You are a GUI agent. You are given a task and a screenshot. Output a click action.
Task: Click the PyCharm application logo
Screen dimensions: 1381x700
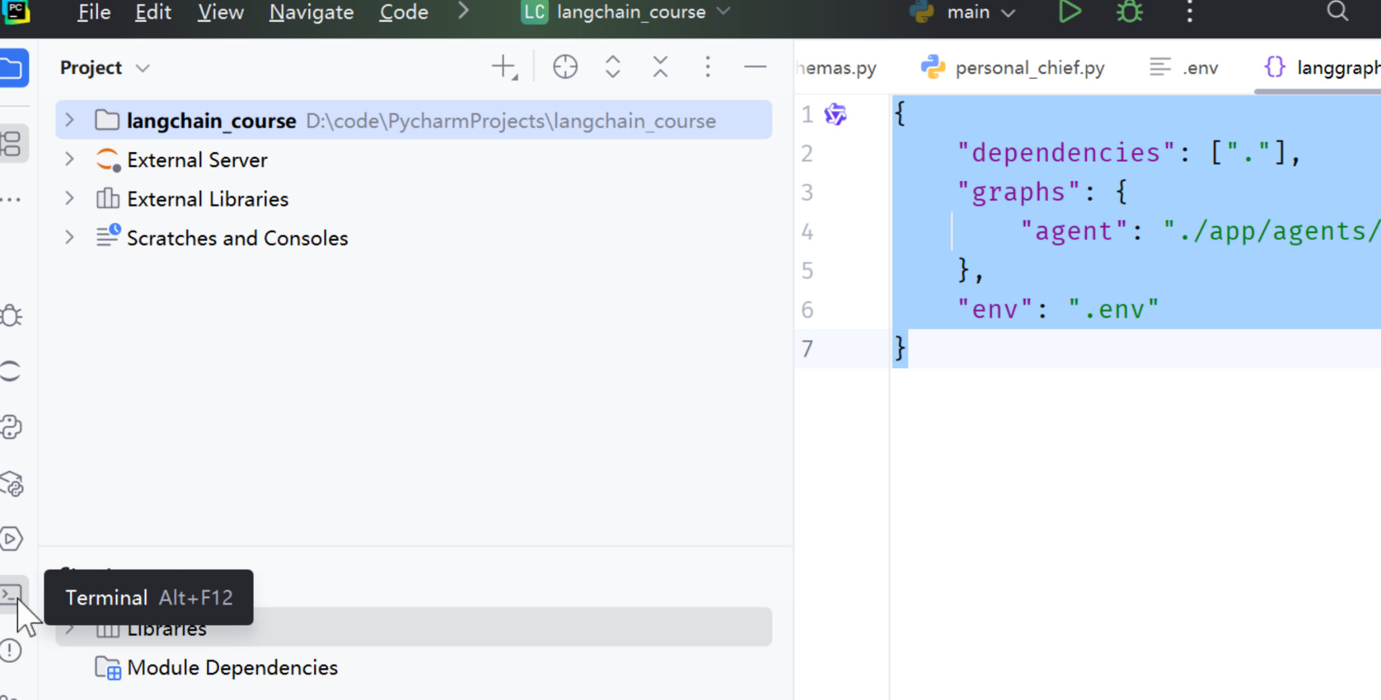15,12
